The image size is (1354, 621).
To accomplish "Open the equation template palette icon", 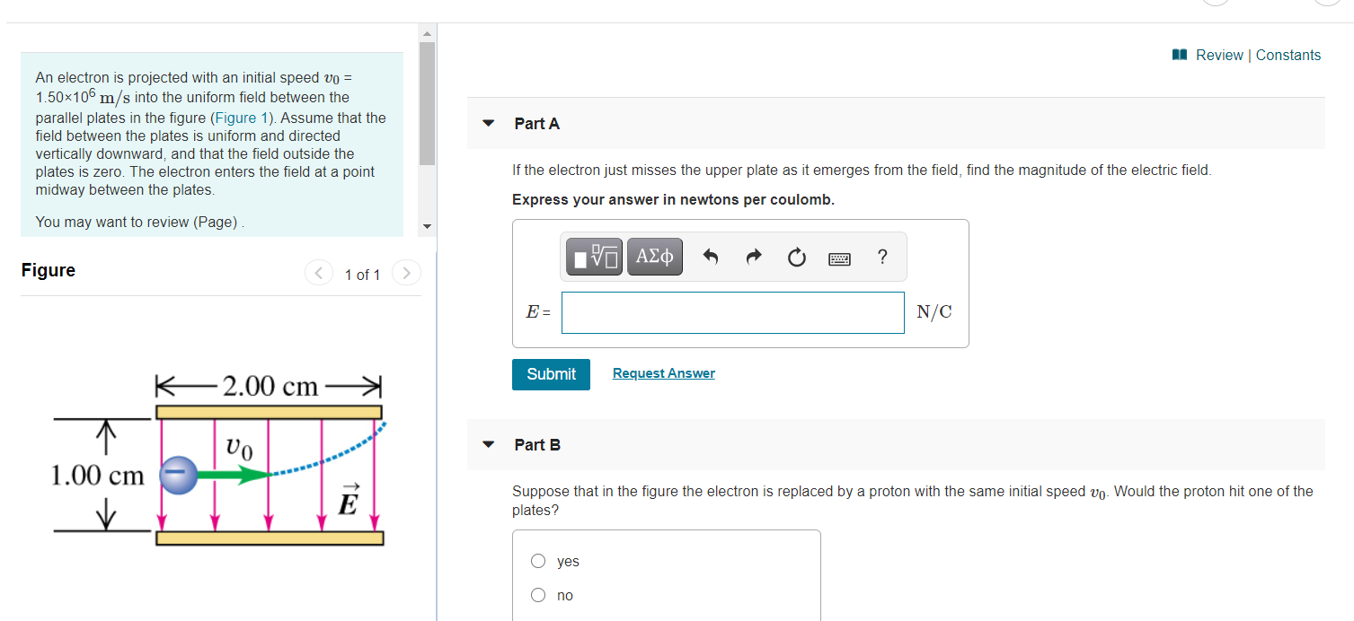I will (592, 257).
